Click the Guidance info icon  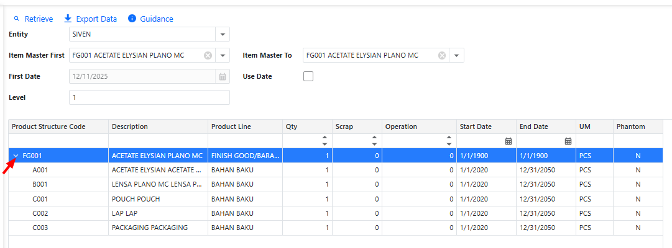[132, 19]
